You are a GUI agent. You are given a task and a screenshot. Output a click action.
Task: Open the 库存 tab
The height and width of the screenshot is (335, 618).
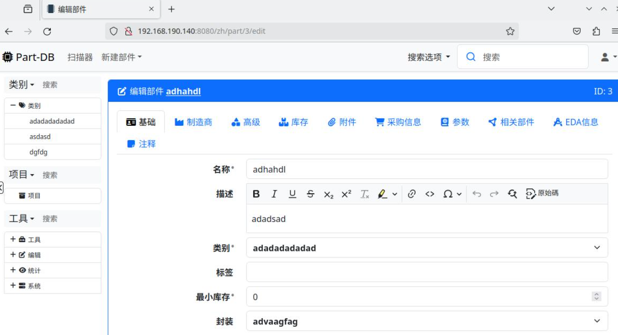point(293,122)
